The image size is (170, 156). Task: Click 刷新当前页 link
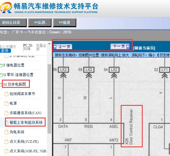point(144,48)
